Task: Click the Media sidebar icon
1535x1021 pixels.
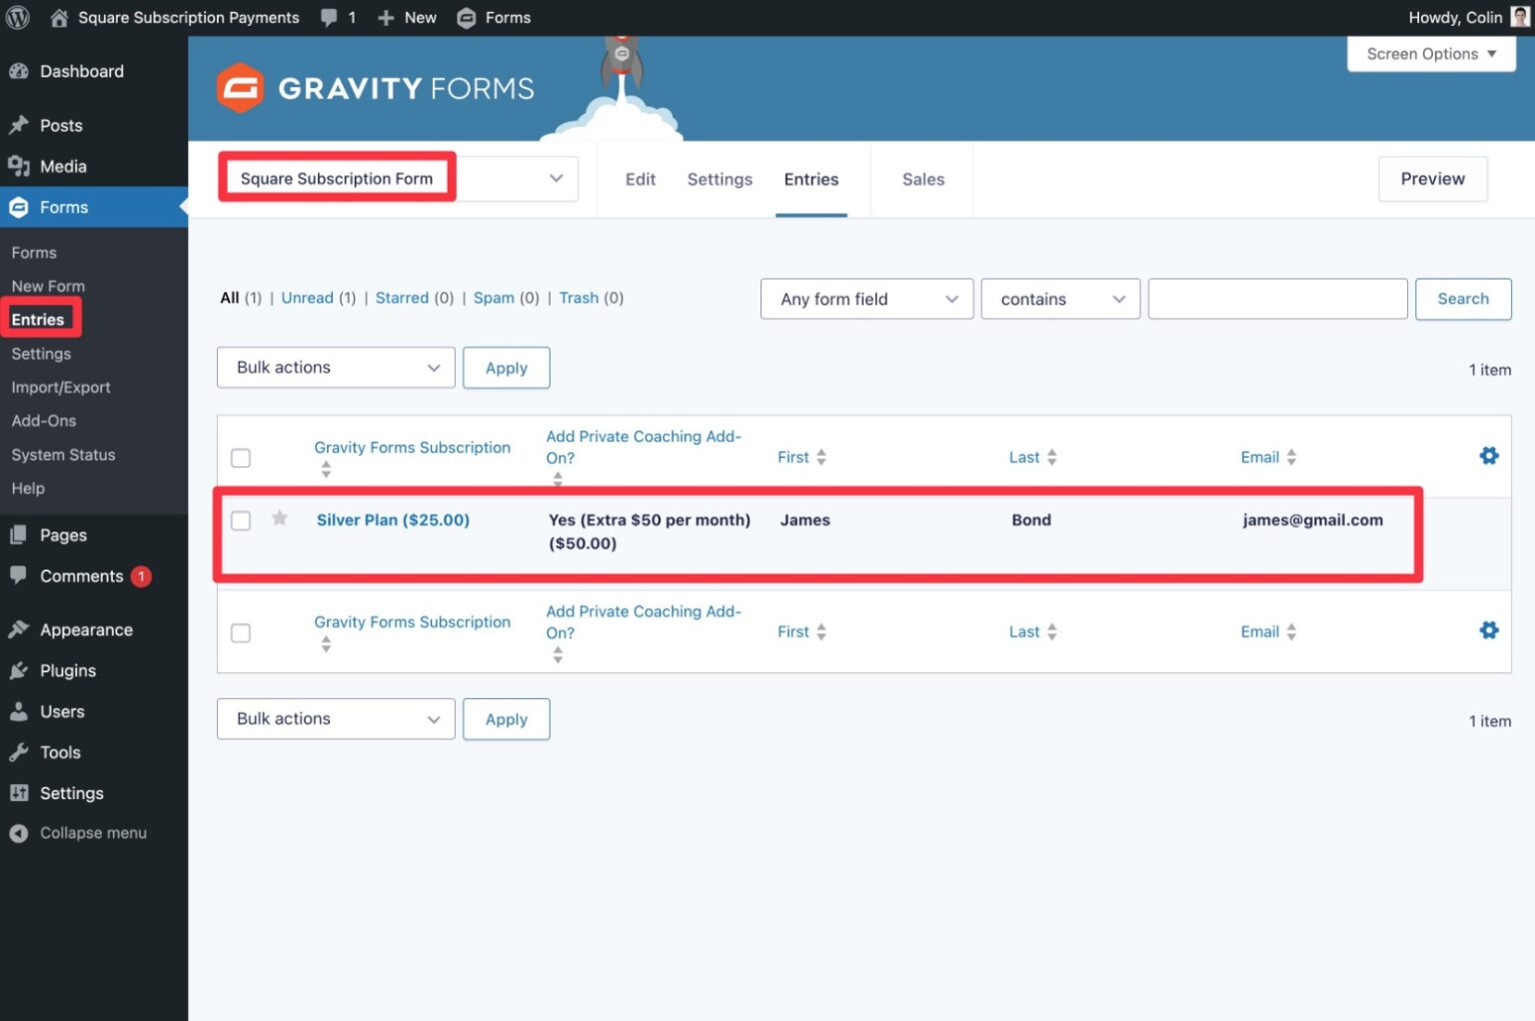Action: pyautogui.click(x=19, y=166)
